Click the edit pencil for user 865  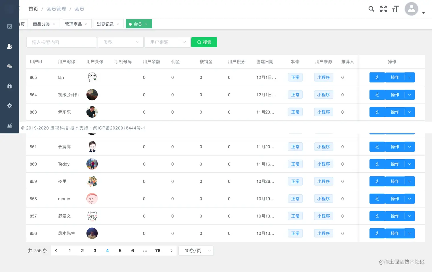(377, 77)
